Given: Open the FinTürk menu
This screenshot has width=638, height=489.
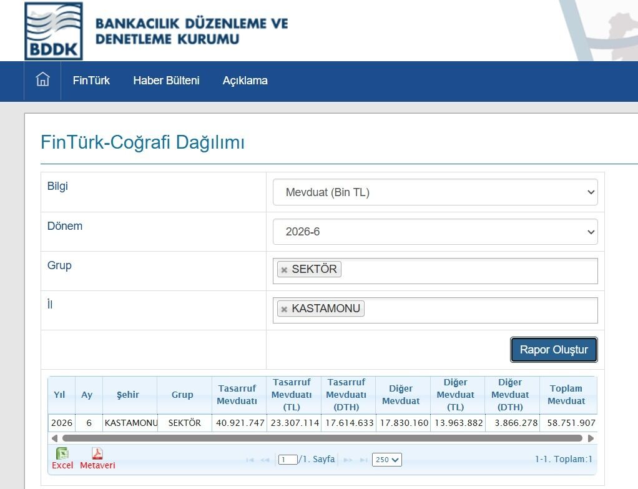Looking at the screenshot, I should click(91, 81).
